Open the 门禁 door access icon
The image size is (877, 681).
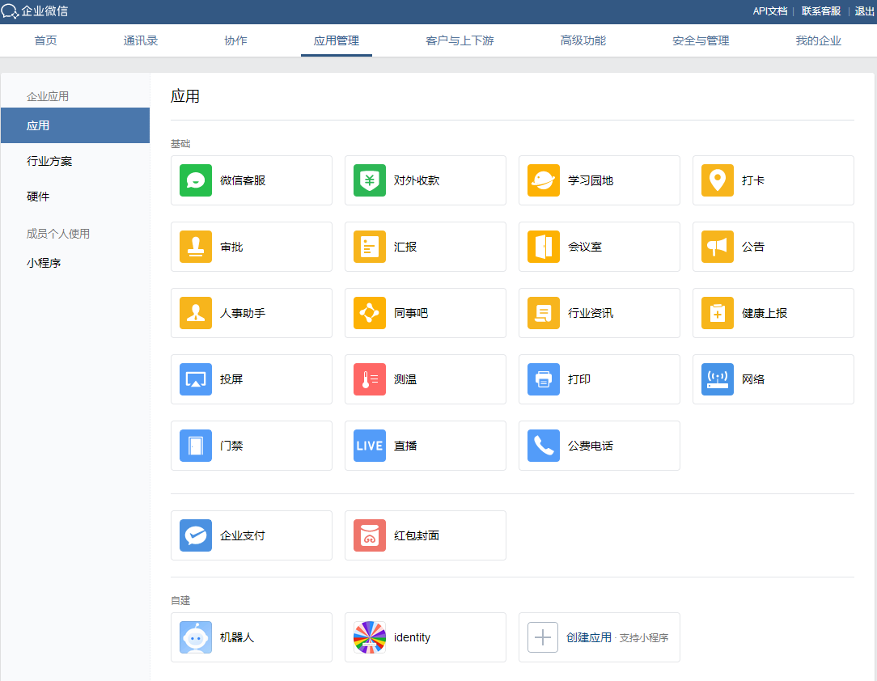196,446
